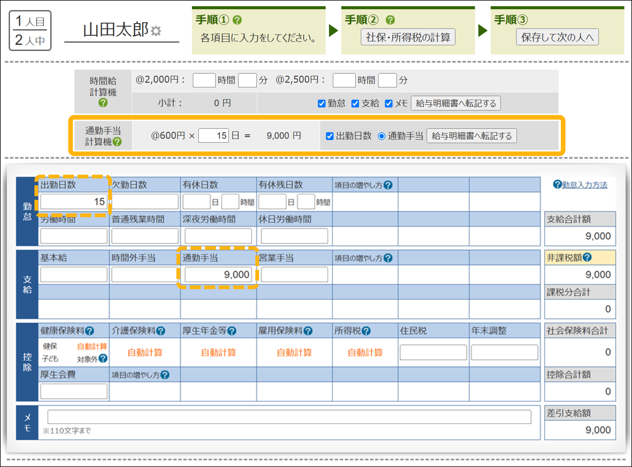Click help icon beside 雇用保険料
The image size is (632, 467).
tap(308, 331)
